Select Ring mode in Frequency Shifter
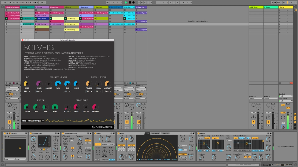Viewport: 298px width, 167px height. [88, 143]
